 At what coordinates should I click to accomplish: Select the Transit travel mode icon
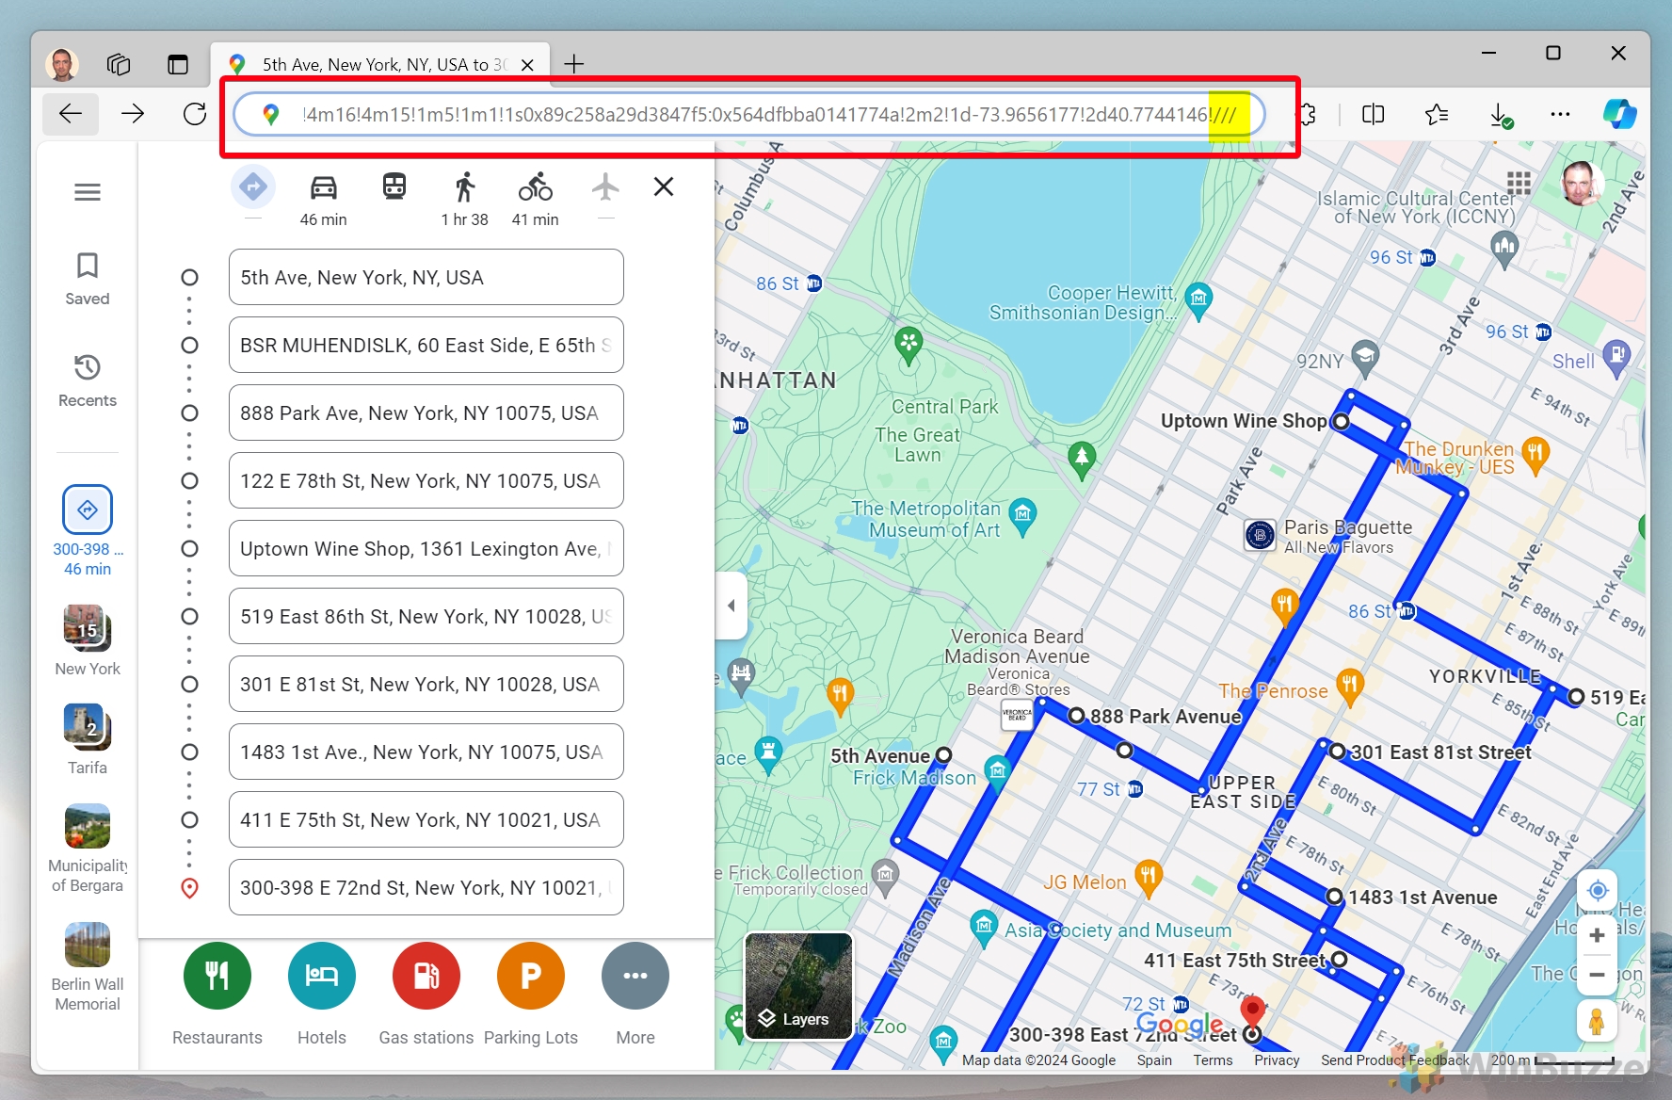click(394, 186)
